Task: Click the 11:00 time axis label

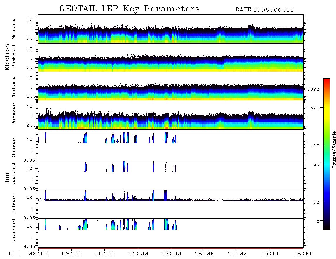Action: [x=138, y=254]
